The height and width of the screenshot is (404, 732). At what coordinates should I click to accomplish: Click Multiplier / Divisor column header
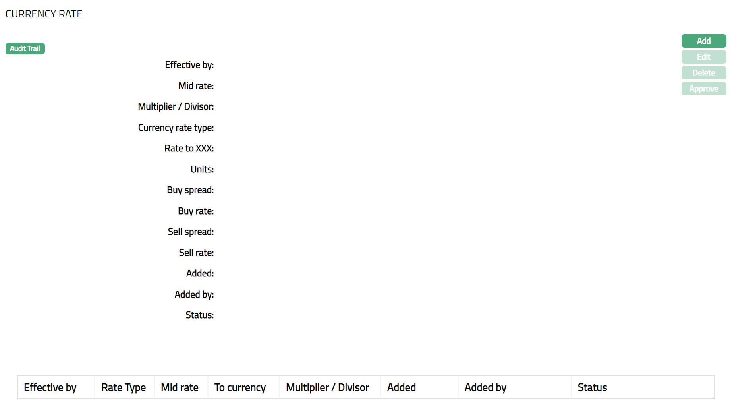pyautogui.click(x=327, y=387)
